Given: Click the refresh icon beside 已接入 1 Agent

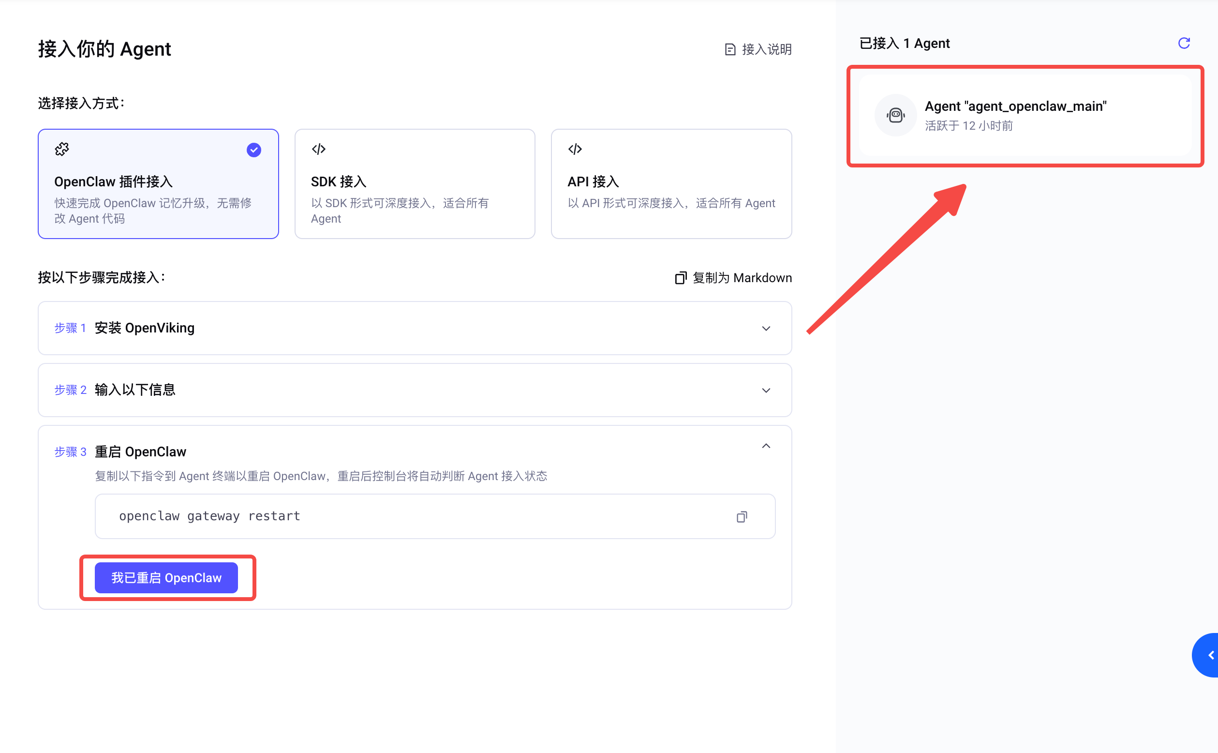Looking at the screenshot, I should pyautogui.click(x=1184, y=44).
